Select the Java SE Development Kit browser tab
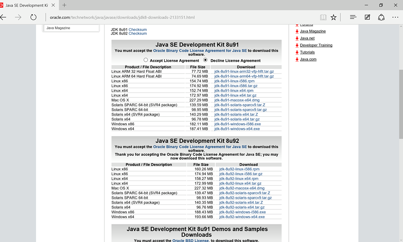The width and height of the screenshot is (403, 242). [x=27, y=5]
